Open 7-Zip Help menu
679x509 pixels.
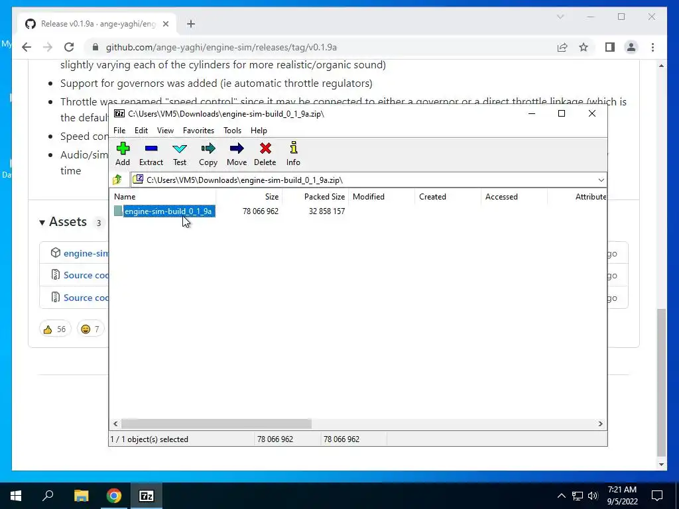(x=259, y=131)
